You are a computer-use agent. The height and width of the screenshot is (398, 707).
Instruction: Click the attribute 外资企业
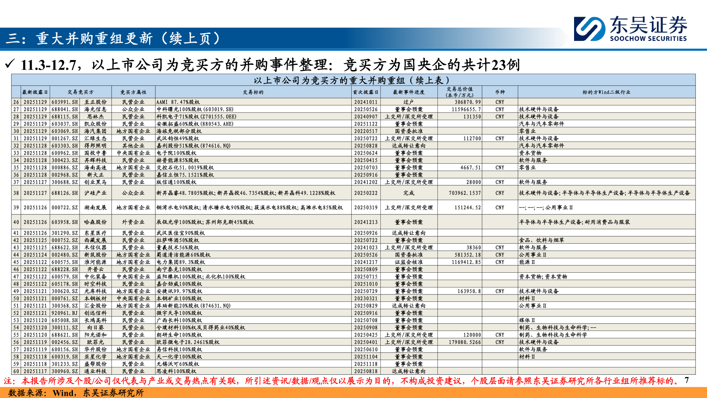click(133, 222)
